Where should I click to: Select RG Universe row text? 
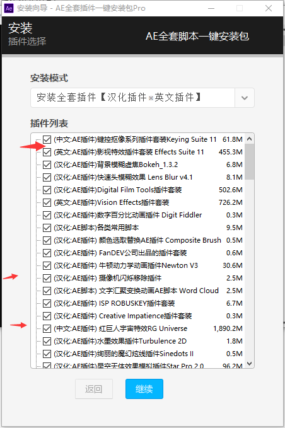pos(120,328)
